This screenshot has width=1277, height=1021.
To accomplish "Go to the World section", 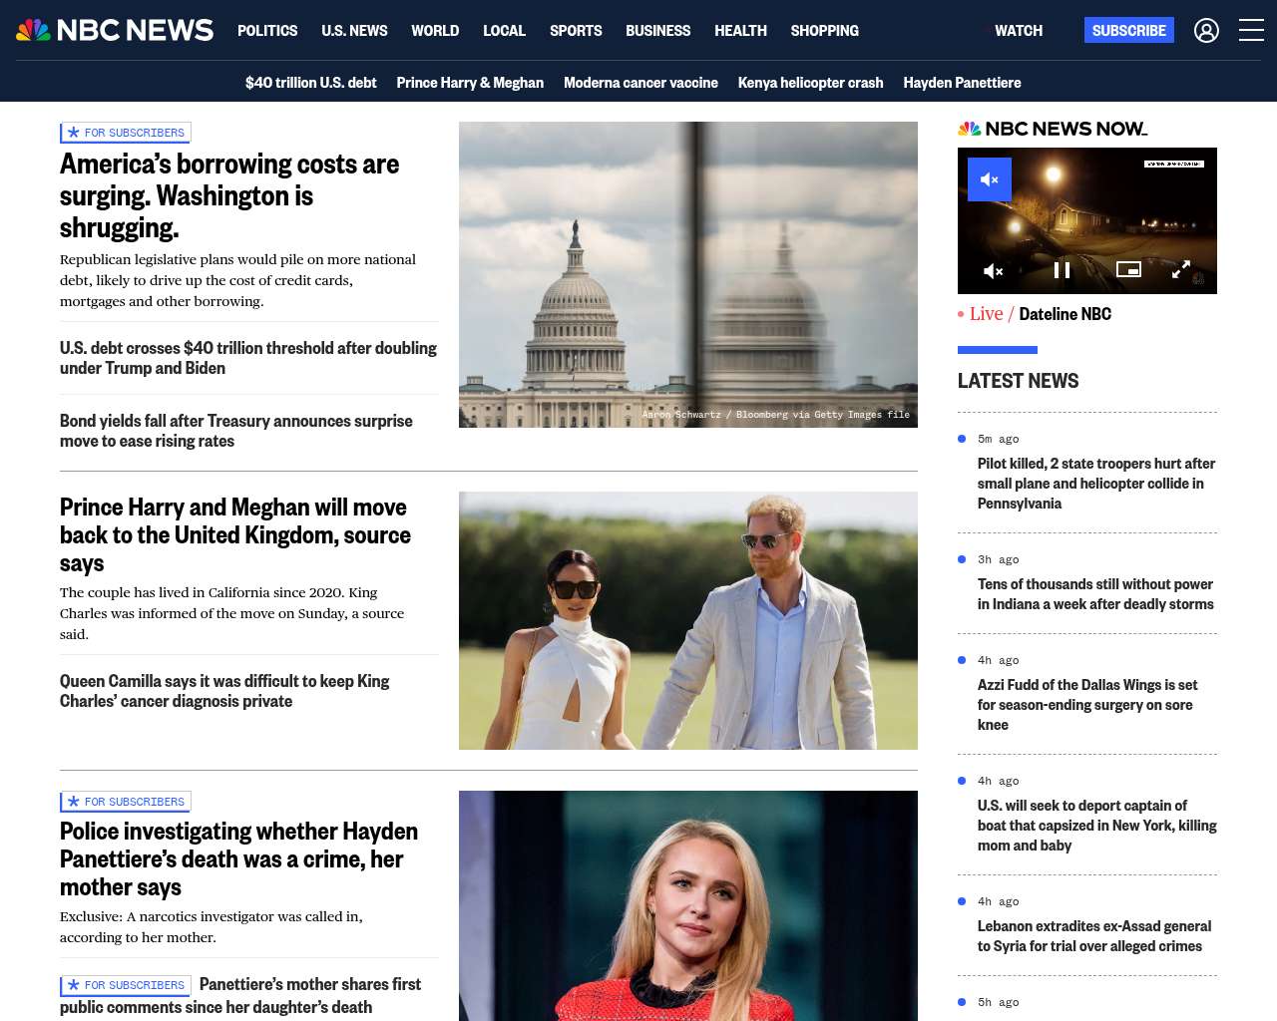I will pyautogui.click(x=435, y=31).
